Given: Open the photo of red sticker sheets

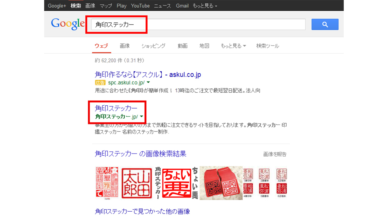Looking at the screenshot, I should [221, 183].
